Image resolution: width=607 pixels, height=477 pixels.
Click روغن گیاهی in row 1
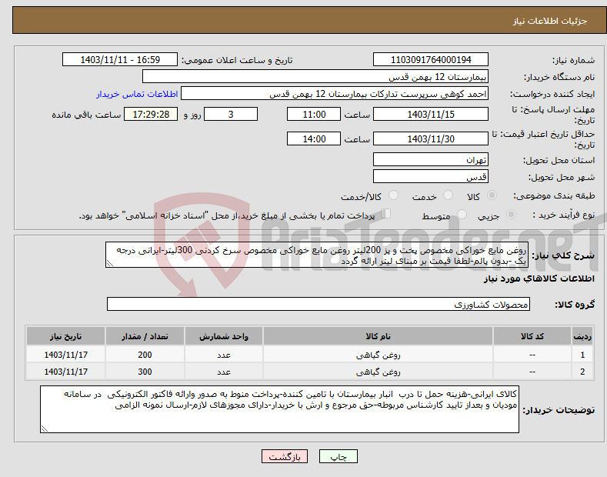pyautogui.click(x=378, y=355)
